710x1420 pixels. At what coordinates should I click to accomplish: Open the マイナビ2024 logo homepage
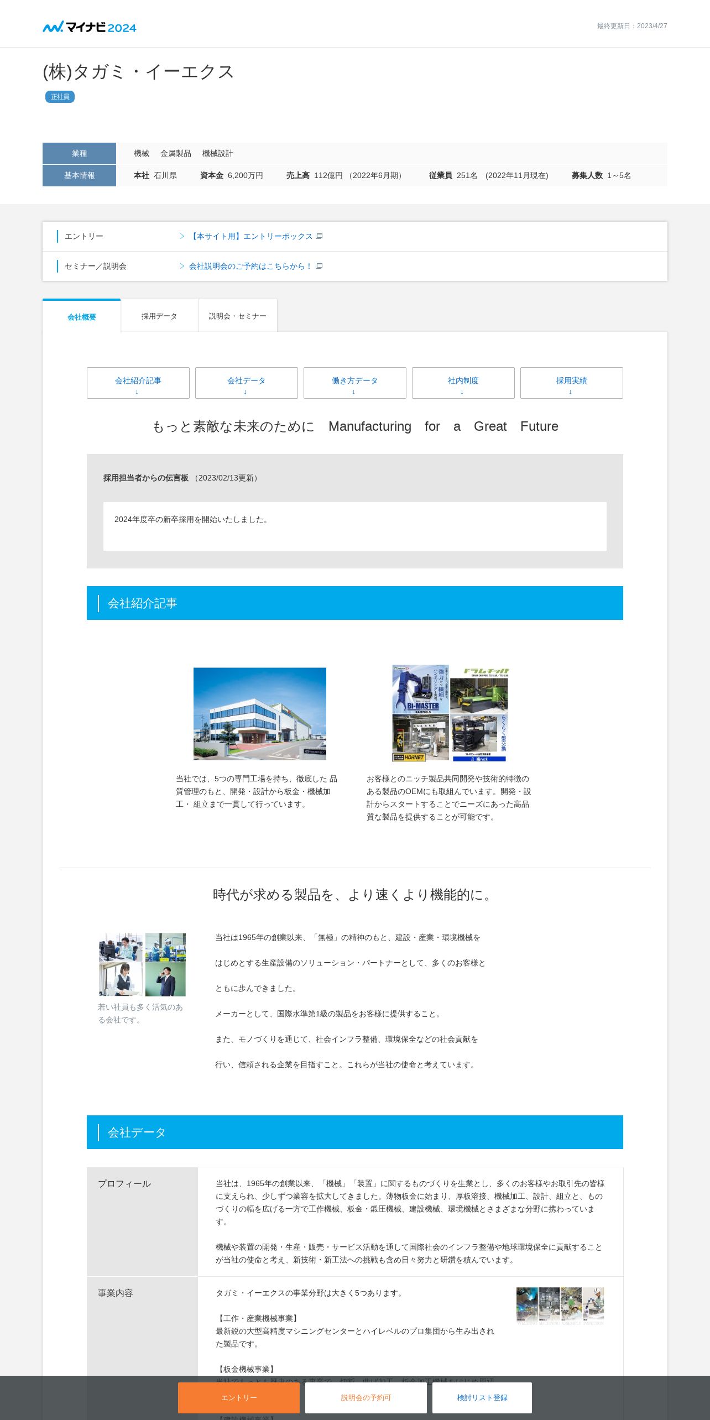tap(90, 27)
